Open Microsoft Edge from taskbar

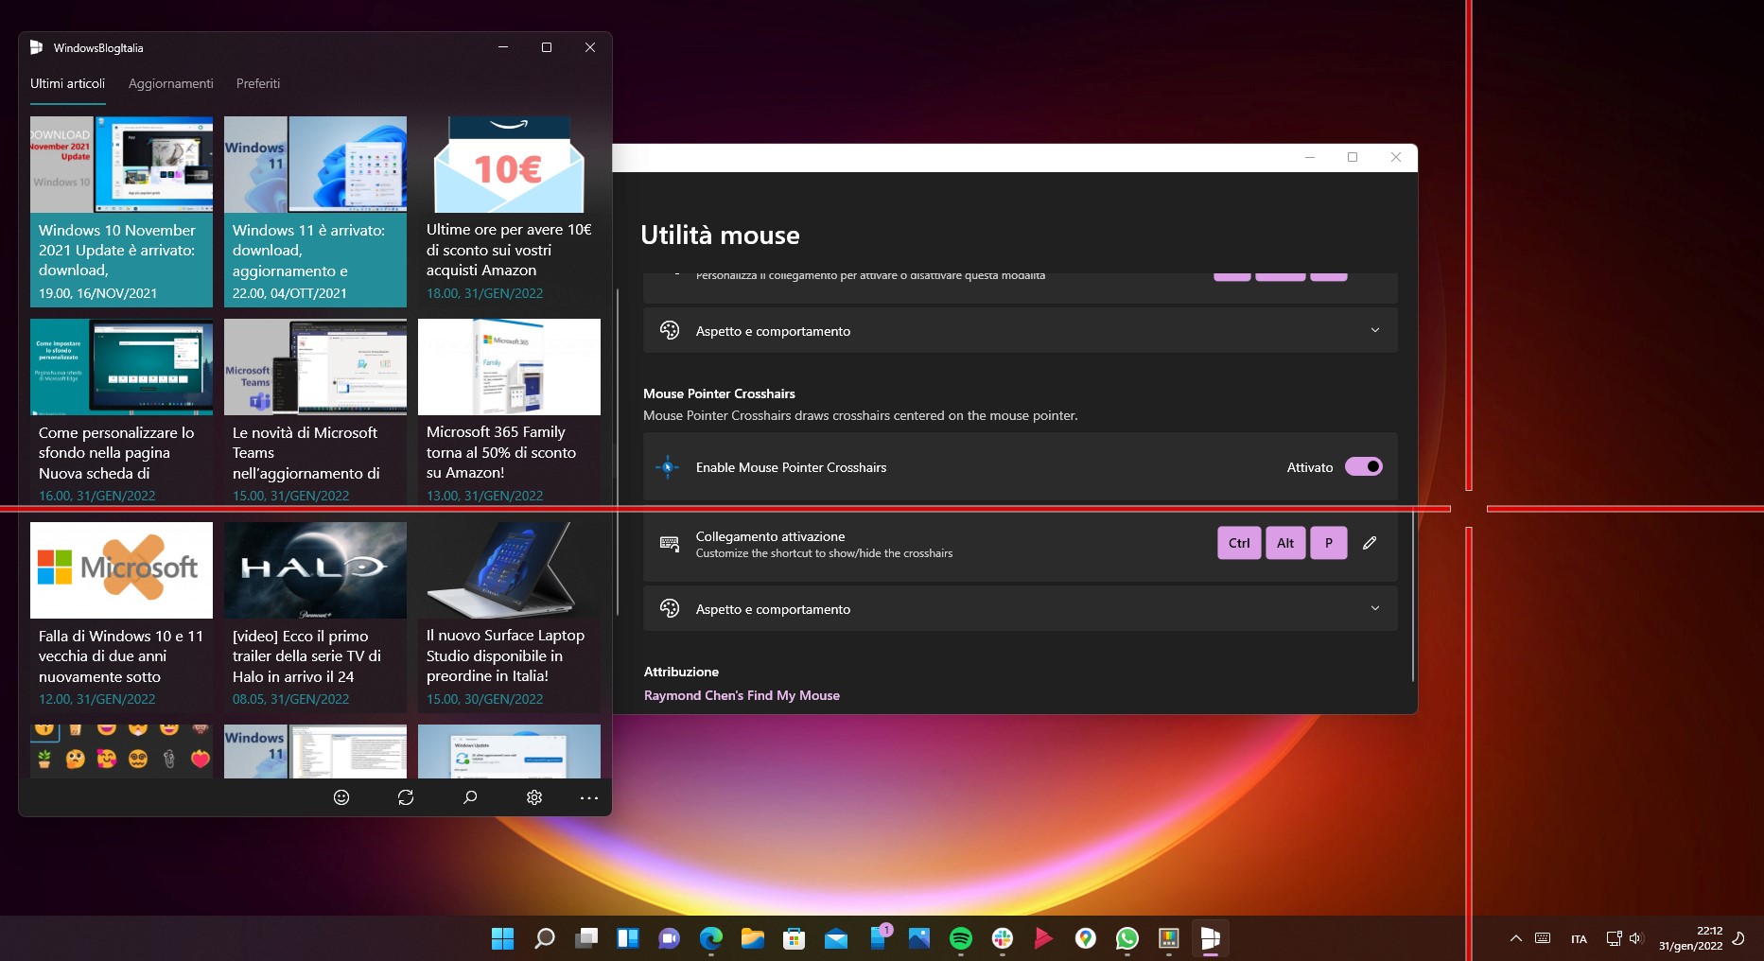[x=711, y=938]
